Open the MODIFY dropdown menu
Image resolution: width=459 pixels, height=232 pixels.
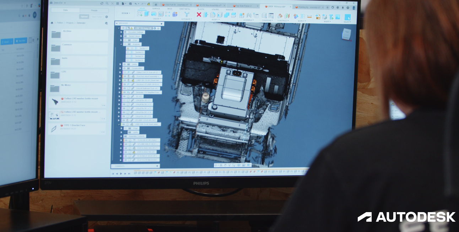coord(216,20)
